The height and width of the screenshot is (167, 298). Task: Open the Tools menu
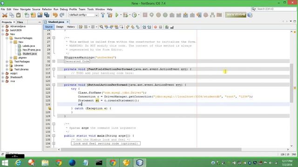(90, 9)
